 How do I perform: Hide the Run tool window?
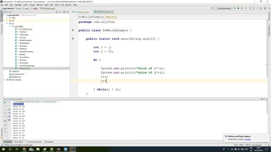[x=266, y=99]
